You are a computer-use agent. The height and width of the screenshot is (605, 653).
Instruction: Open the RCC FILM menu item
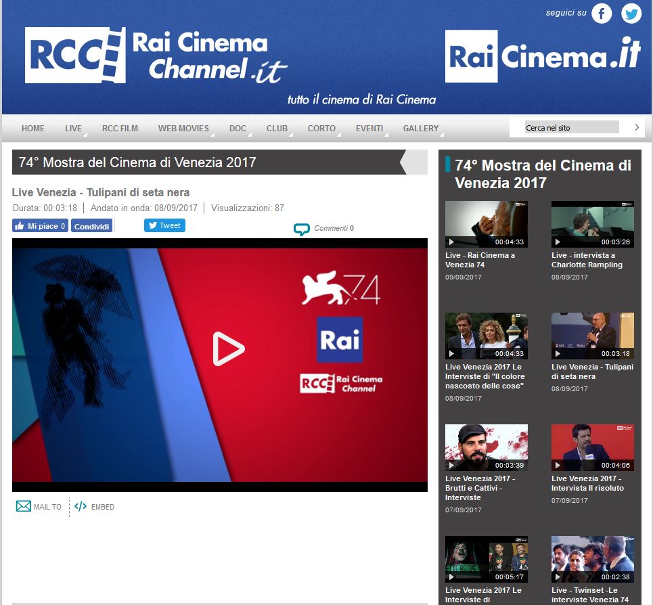(120, 129)
